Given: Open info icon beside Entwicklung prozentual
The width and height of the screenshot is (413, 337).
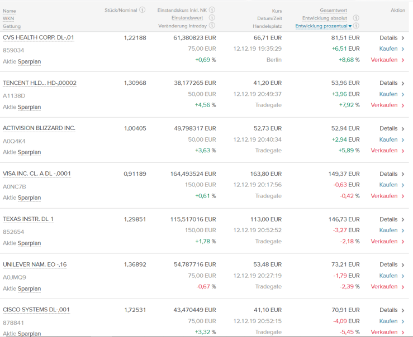Looking at the screenshot, I should (356, 26).
